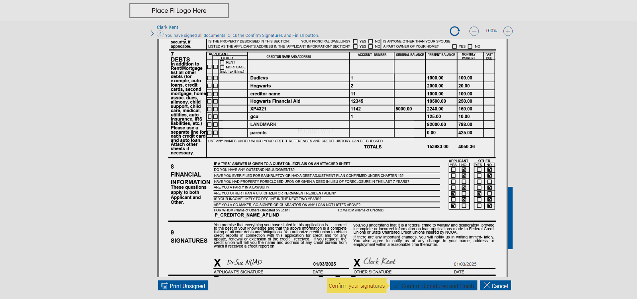The width and height of the screenshot is (637, 299).
Task: Tick the Other checkbox on the parents row
Action: pyautogui.click(x=215, y=133)
